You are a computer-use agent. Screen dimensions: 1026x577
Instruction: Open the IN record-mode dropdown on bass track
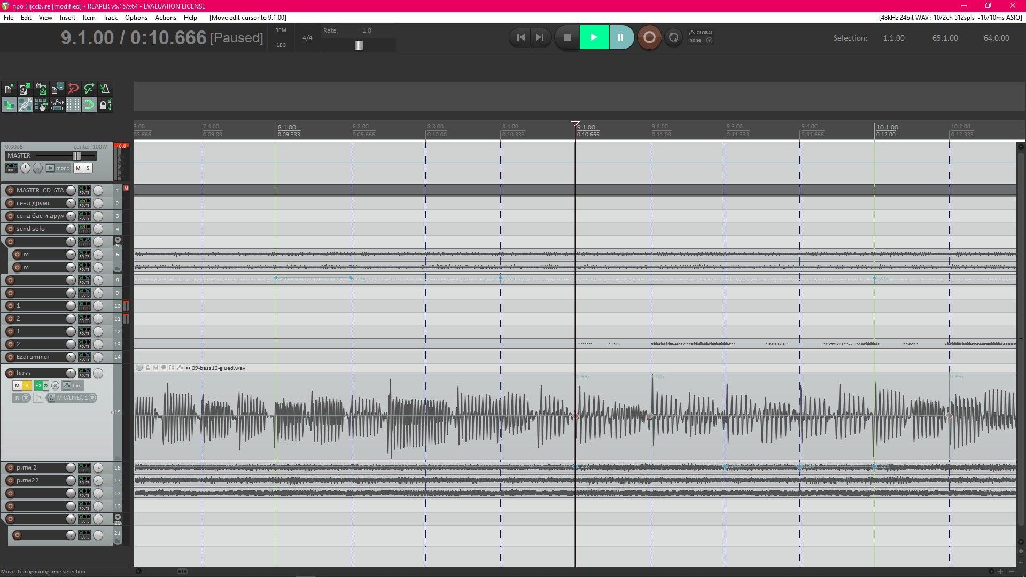pos(21,398)
